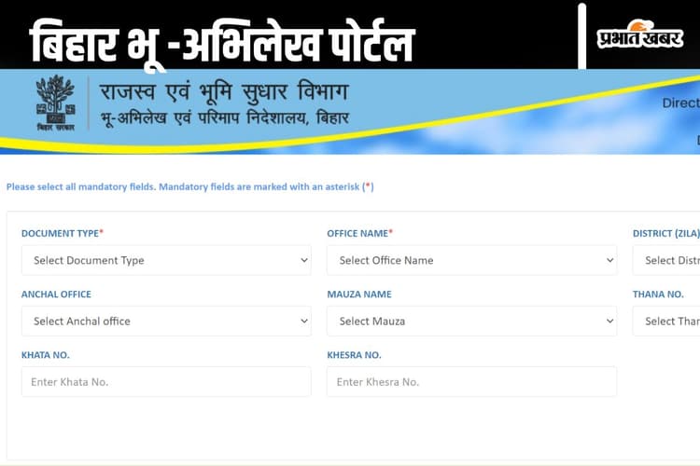Focus the Enter Khata No. field
The height and width of the screenshot is (466, 700).
pyautogui.click(x=166, y=381)
